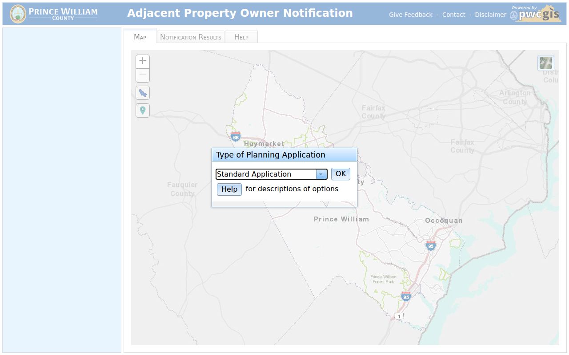Confirm selection with OK button
The width and height of the screenshot is (569, 355).
pos(341,174)
